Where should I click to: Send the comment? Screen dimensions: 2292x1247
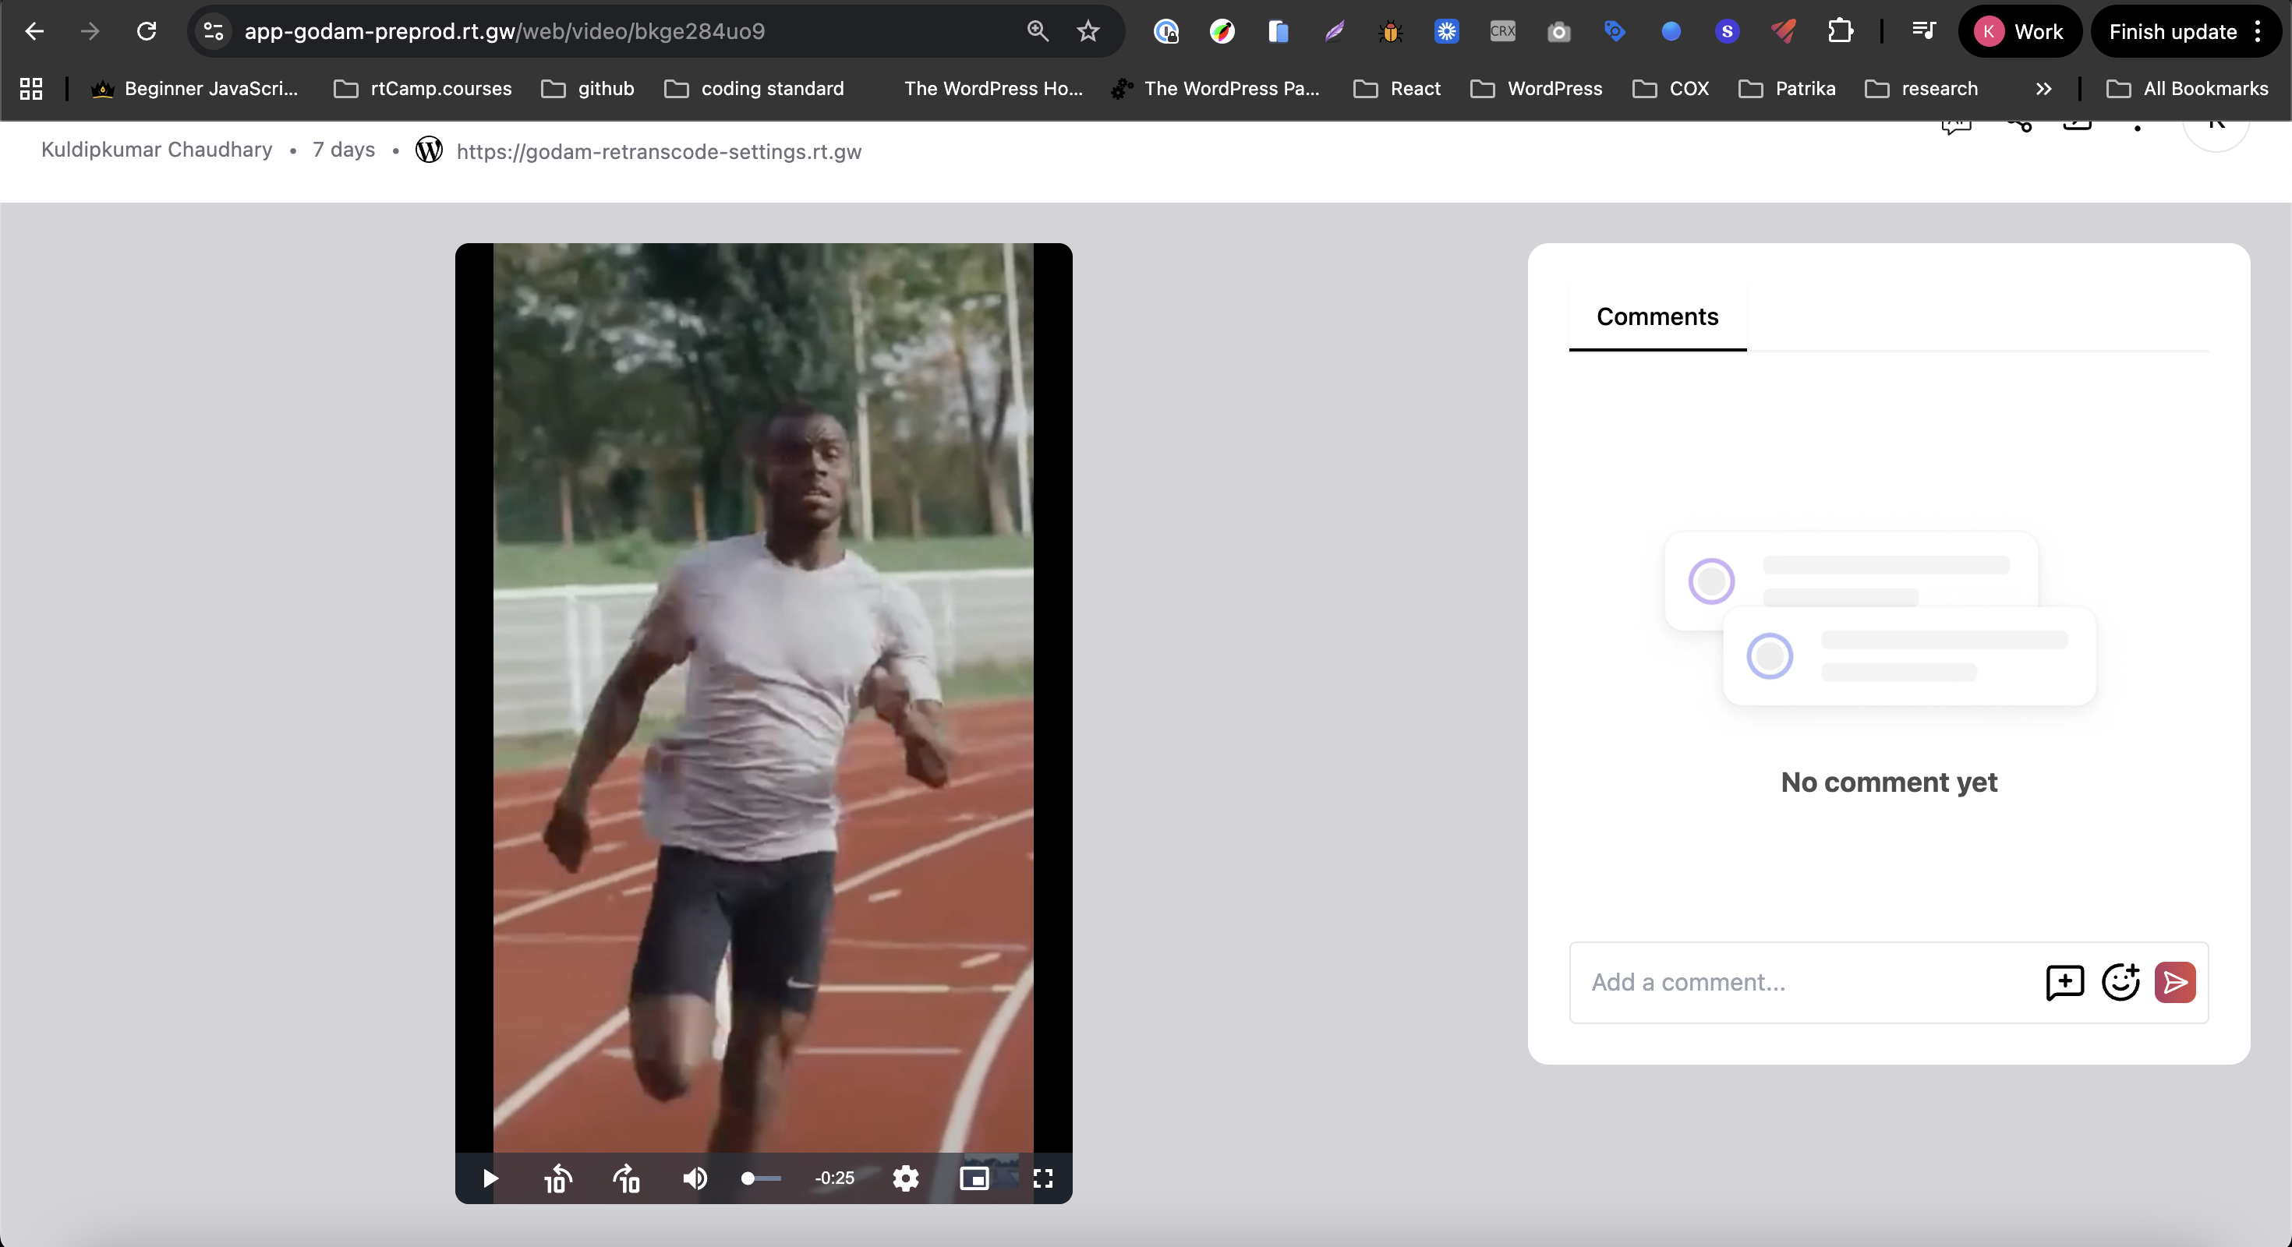coord(2174,982)
